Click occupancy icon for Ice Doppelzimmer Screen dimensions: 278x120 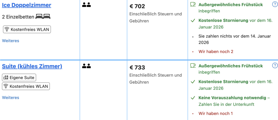coord(86,5)
